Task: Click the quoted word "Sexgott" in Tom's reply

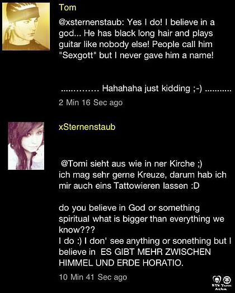Action: pos(77,55)
